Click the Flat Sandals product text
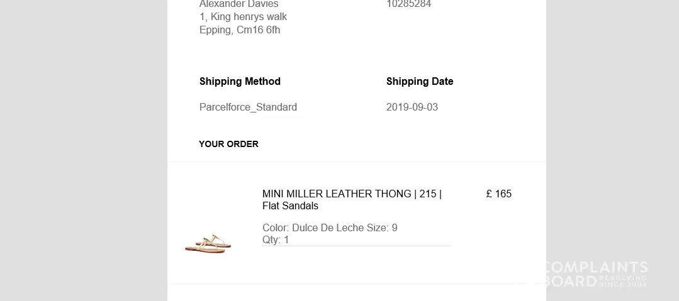Viewport: 679px width, 301px height. pos(290,206)
